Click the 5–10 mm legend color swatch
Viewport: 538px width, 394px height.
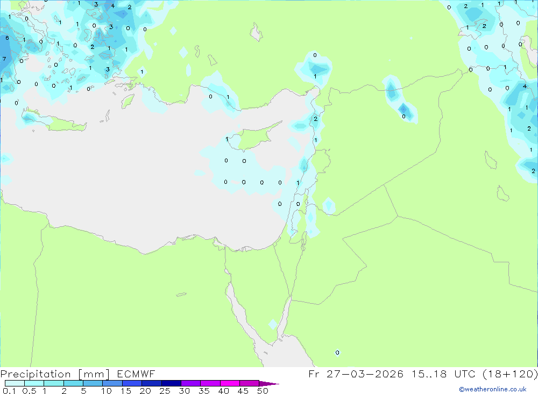pyautogui.click(x=93, y=383)
